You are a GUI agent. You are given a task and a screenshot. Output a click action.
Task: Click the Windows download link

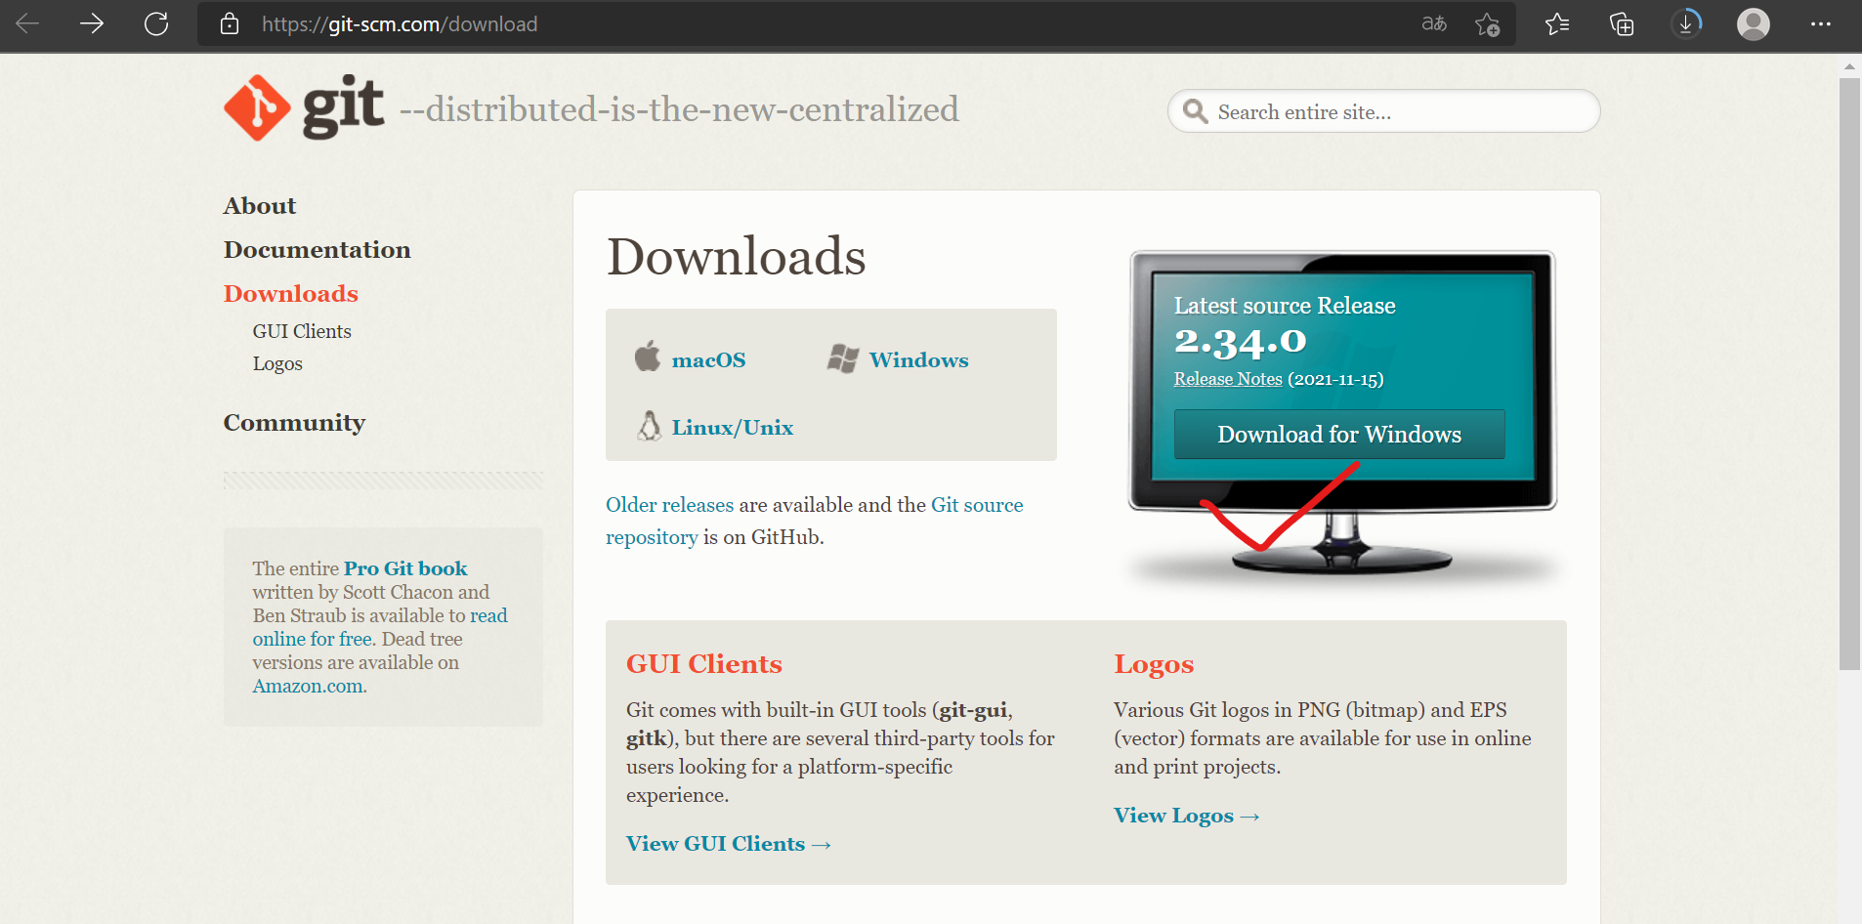pyautogui.click(x=919, y=360)
